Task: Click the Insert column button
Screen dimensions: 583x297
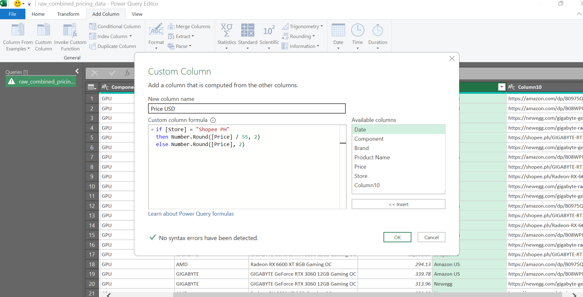Action: [x=398, y=204]
